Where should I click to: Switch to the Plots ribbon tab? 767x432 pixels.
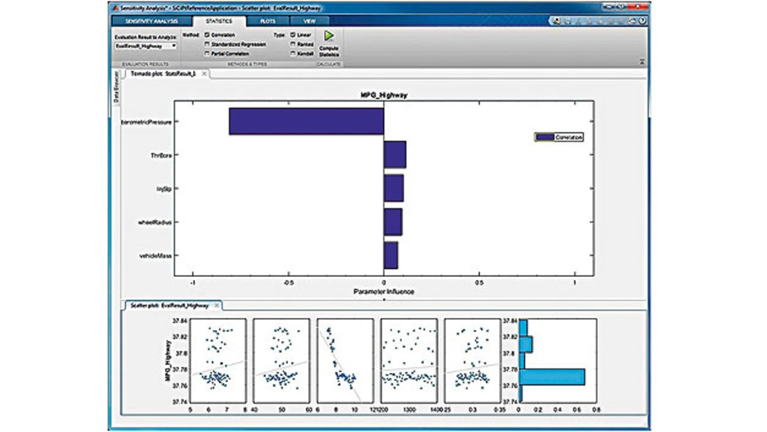tap(268, 21)
